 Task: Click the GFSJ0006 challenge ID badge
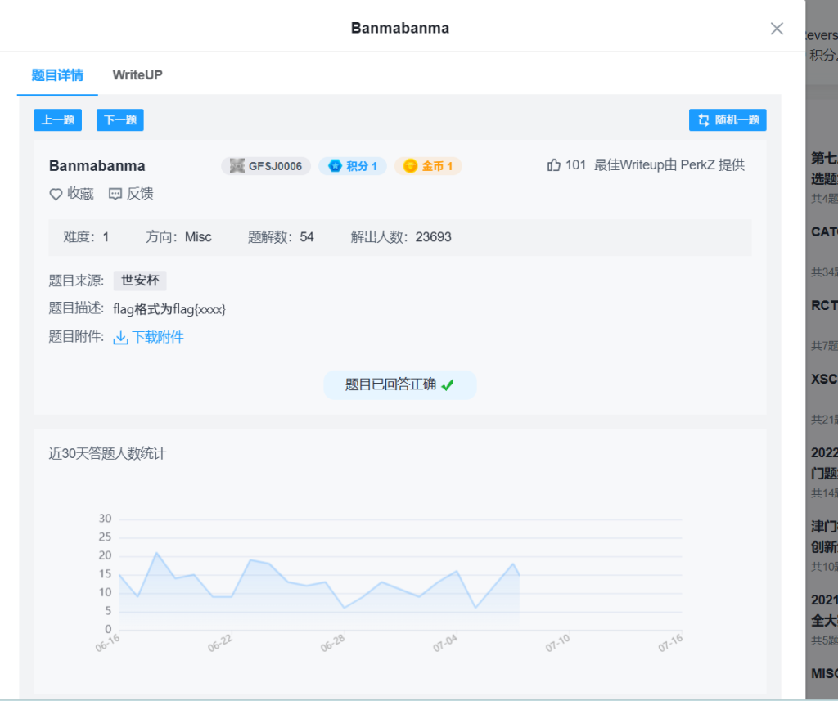[266, 166]
